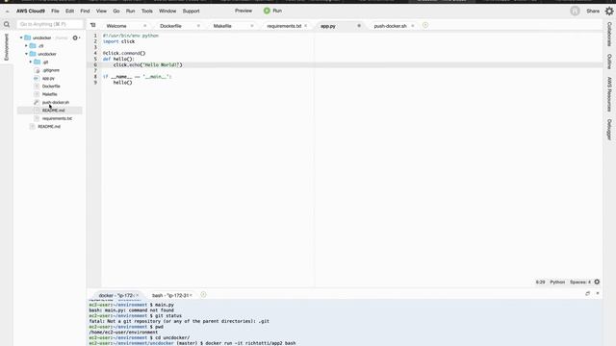Open the View menu
Screen dimensions: 616x346
pyautogui.click(x=101, y=11)
